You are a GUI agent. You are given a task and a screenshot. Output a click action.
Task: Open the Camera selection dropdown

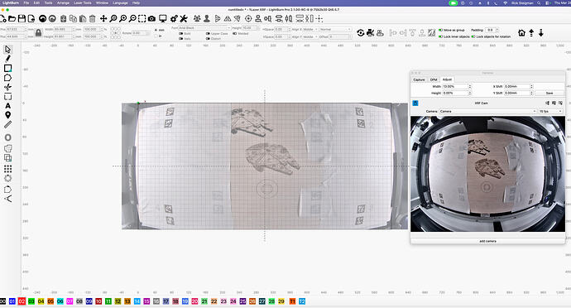487,111
